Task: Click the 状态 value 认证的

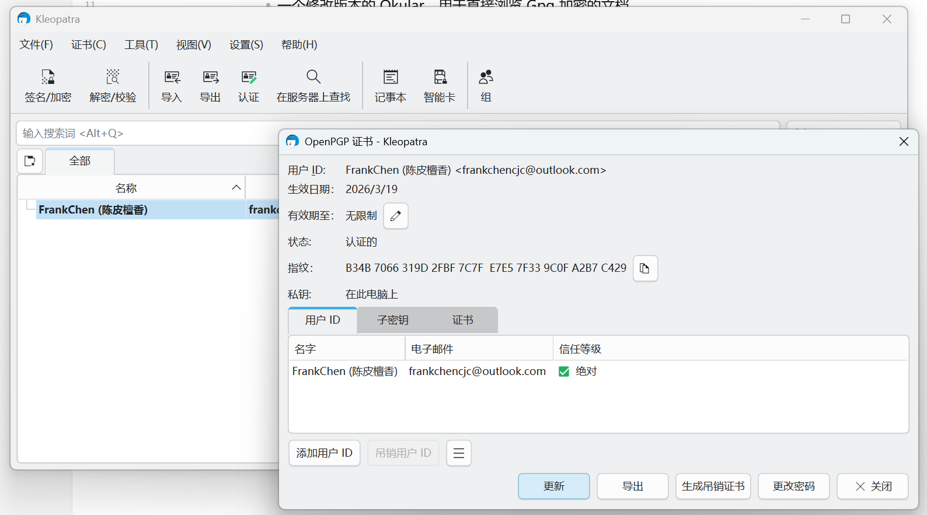Action: 361,242
